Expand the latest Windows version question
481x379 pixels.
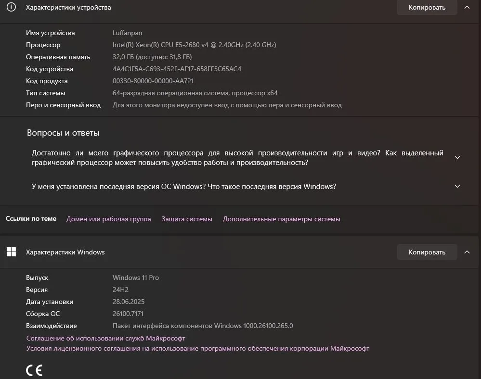coord(457,186)
